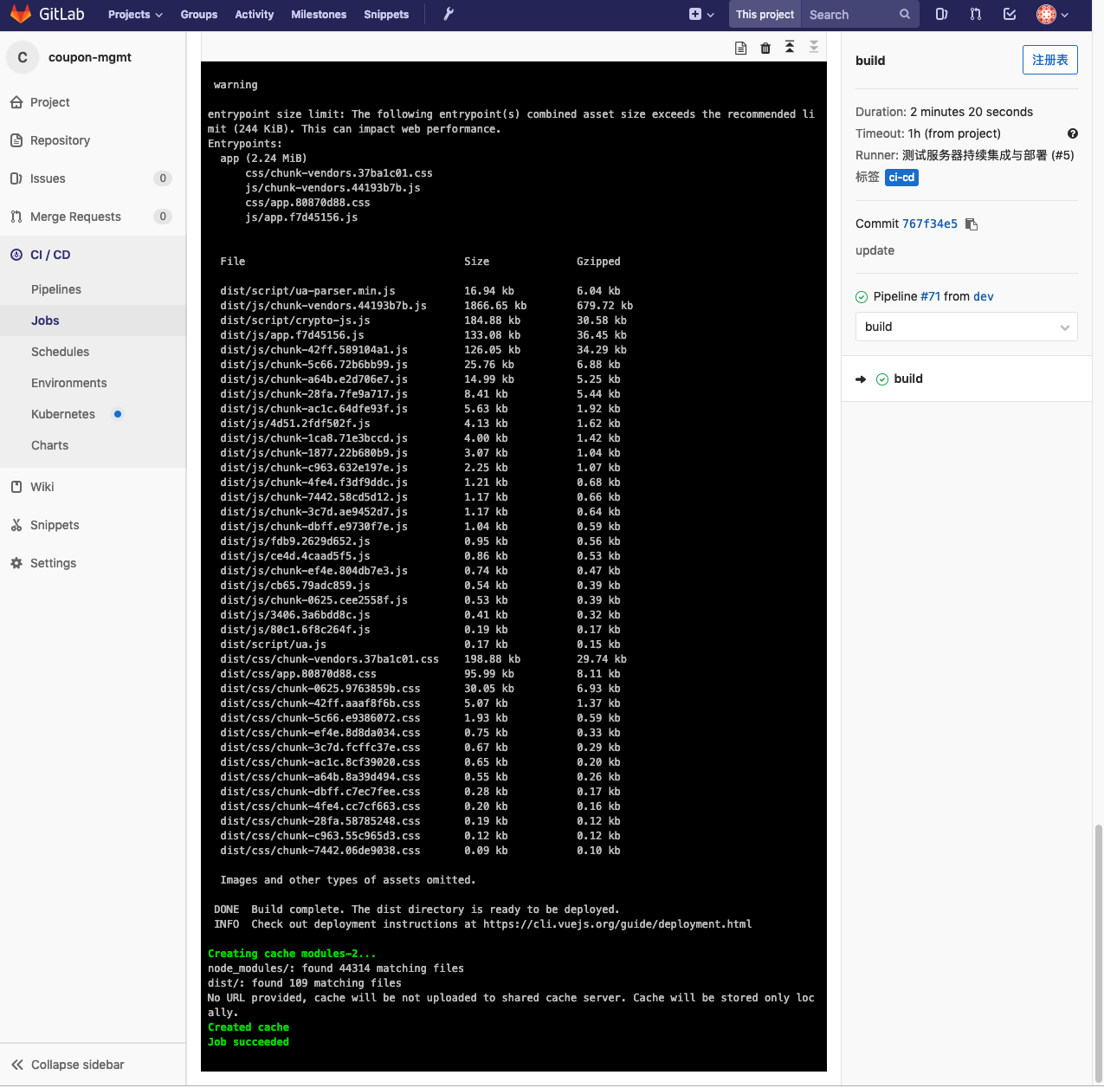
Task: Open Issues shortcut icon in top bar
Action: (x=941, y=14)
